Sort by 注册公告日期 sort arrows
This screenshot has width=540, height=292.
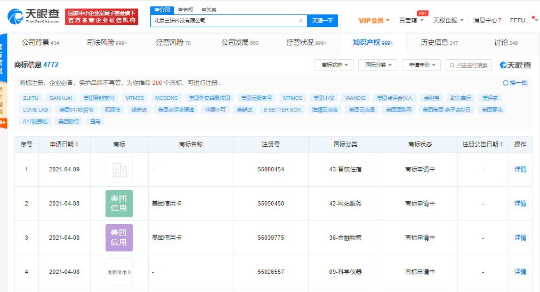click(502, 144)
